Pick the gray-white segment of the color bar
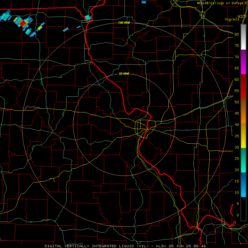 pyautogui.click(x=243, y=37)
